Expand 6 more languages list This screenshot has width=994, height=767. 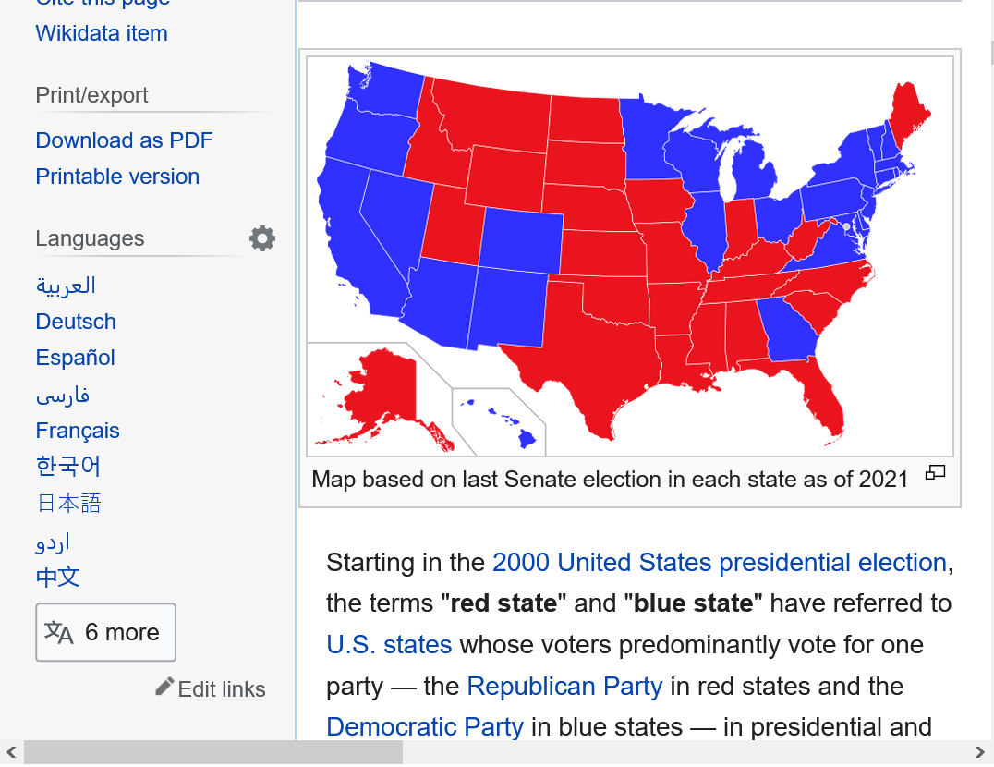pyautogui.click(x=106, y=632)
